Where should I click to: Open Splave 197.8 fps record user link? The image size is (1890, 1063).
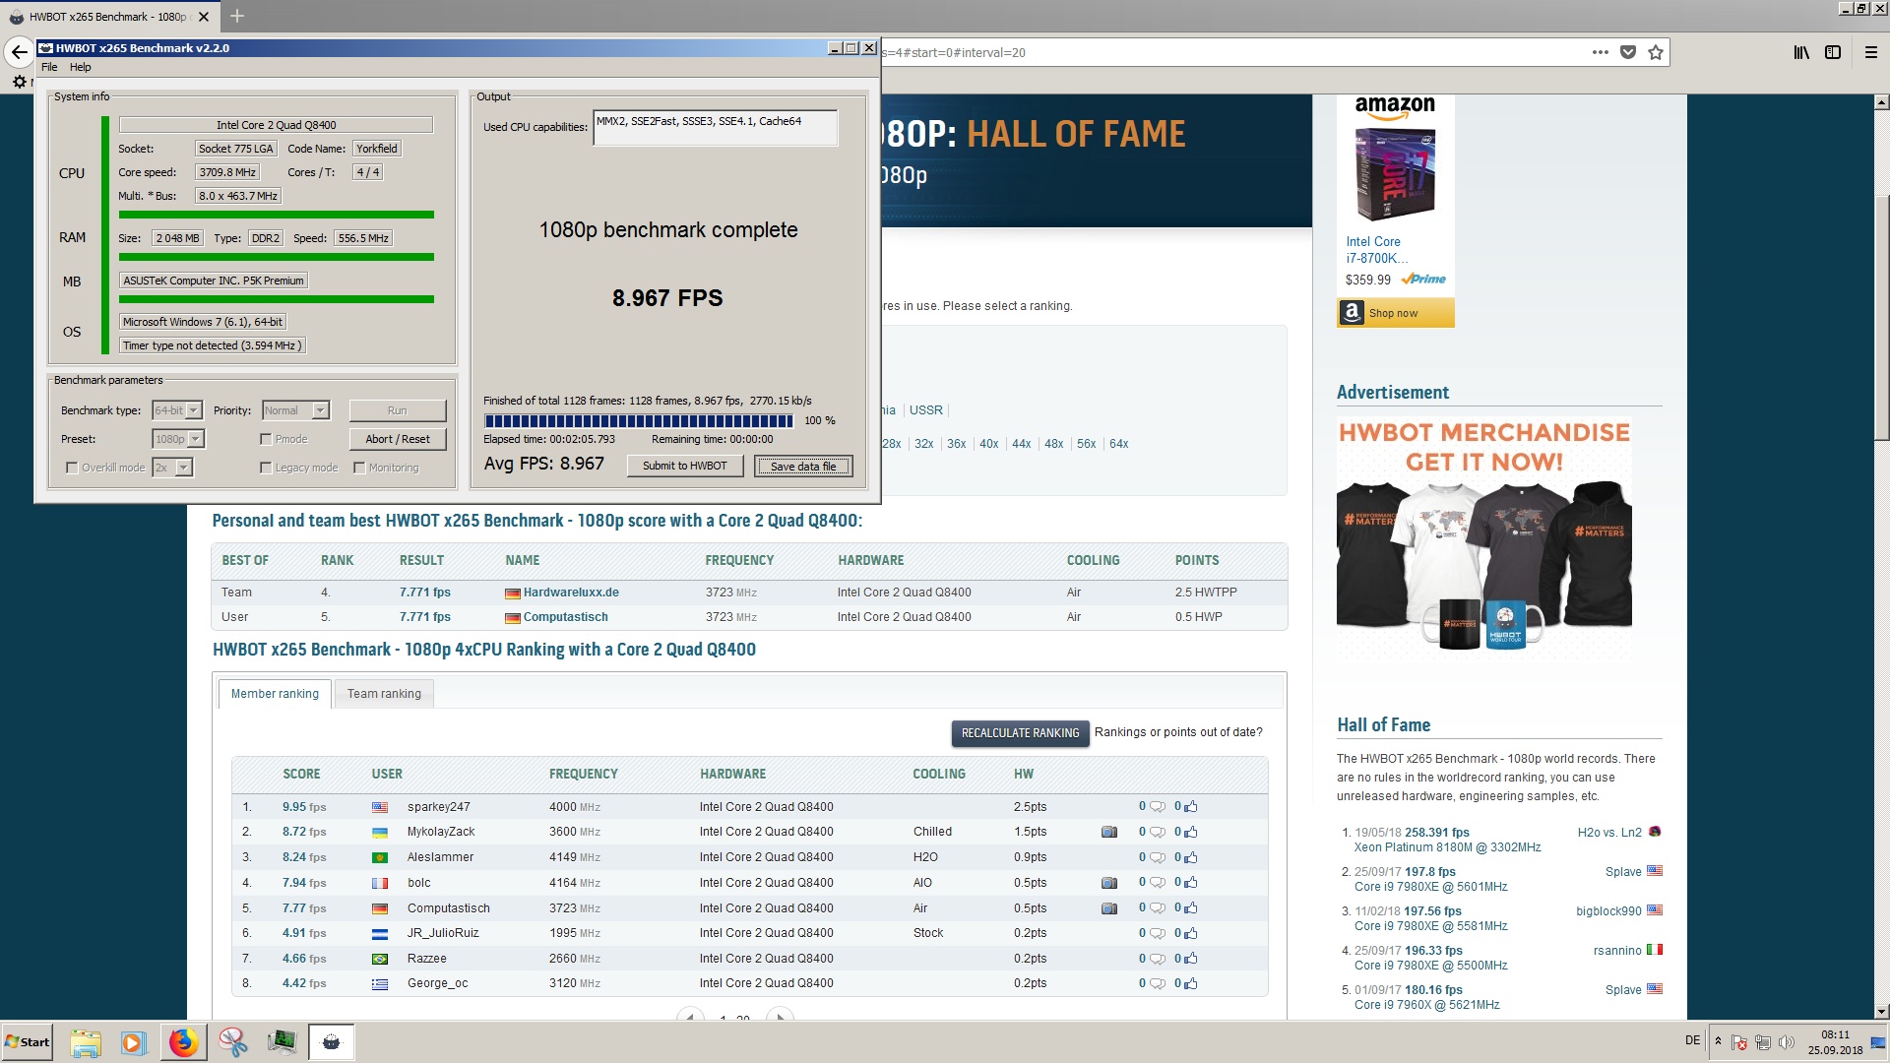pyautogui.click(x=1623, y=872)
